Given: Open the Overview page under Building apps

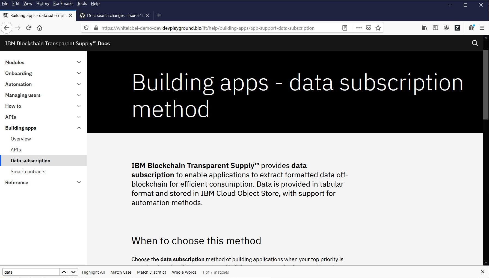Looking at the screenshot, I should (20, 139).
